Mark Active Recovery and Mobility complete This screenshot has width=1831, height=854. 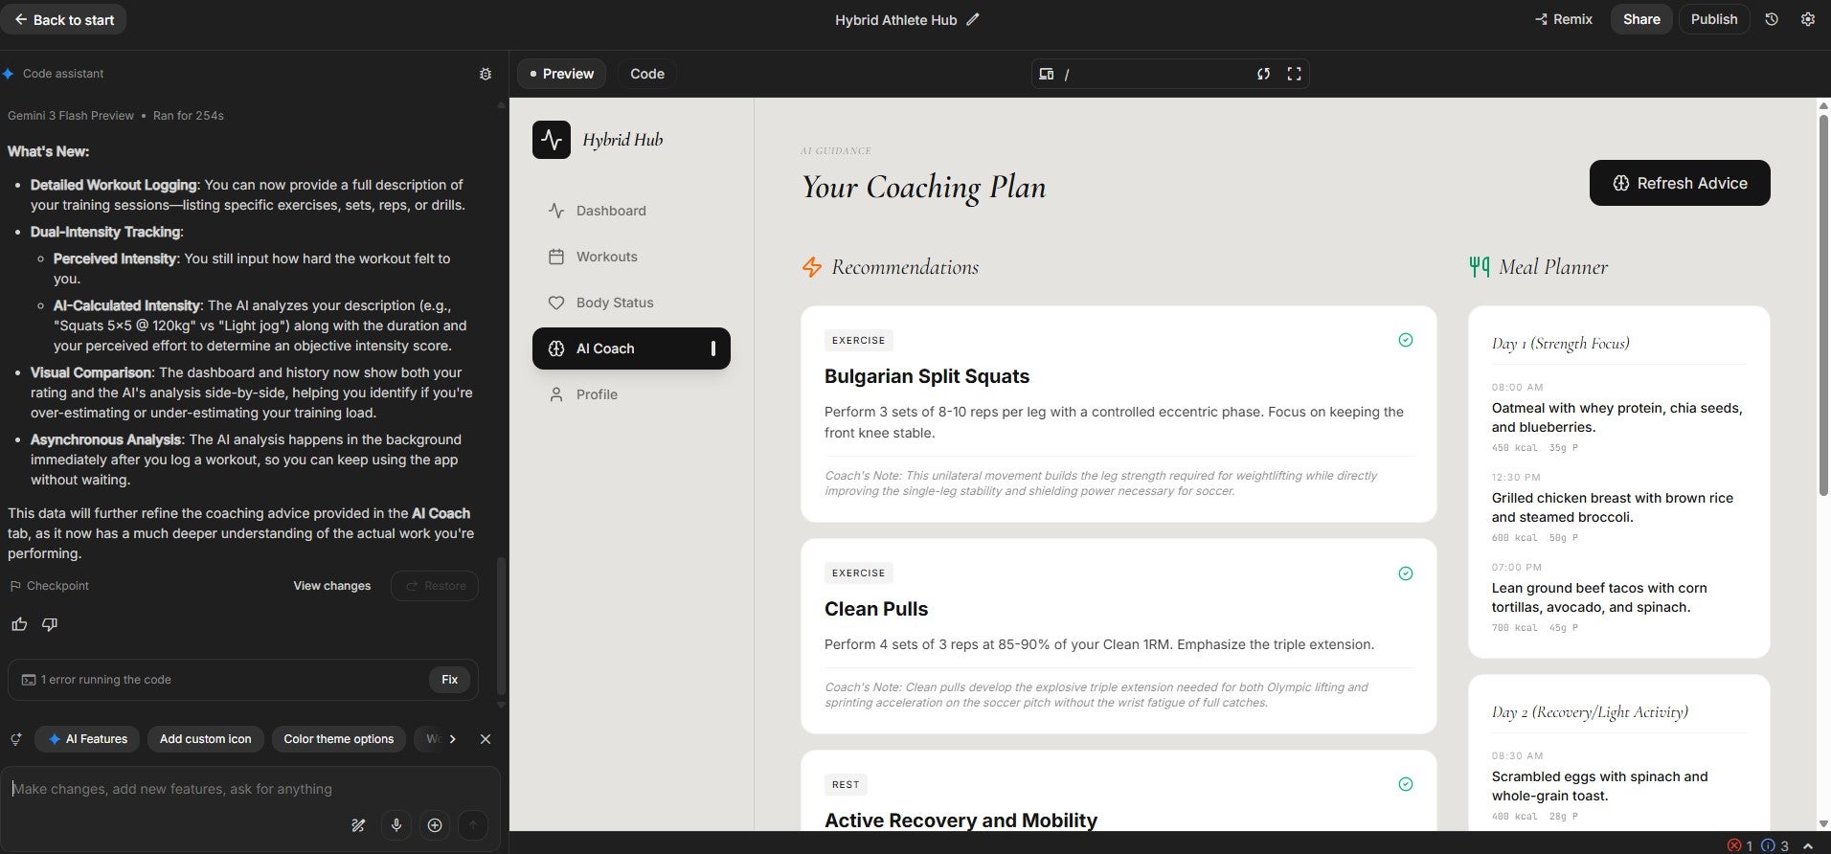1405,784
